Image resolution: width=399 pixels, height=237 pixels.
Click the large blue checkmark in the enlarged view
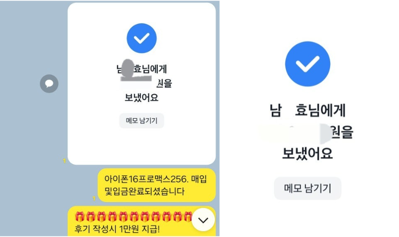click(307, 64)
